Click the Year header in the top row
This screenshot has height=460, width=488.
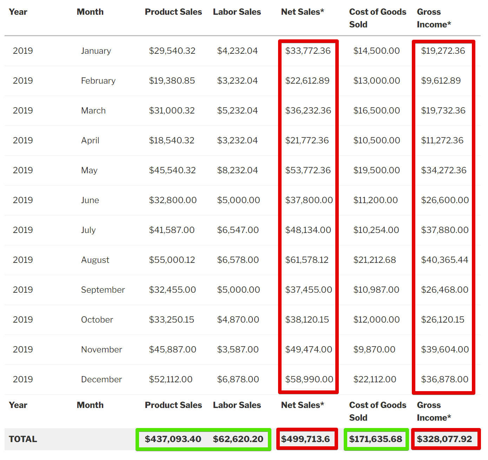(x=18, y=12)
